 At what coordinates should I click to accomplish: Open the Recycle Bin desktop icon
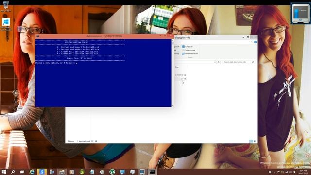click(x=6, y=6)
